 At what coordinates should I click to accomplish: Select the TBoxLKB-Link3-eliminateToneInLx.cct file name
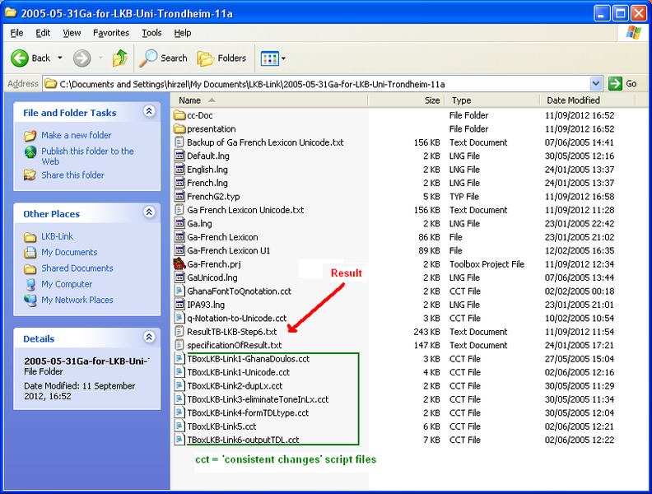258,399
